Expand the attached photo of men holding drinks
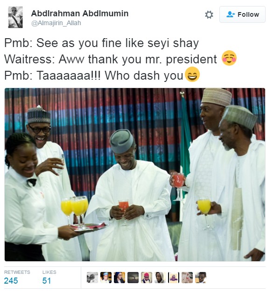 (135, 175)
